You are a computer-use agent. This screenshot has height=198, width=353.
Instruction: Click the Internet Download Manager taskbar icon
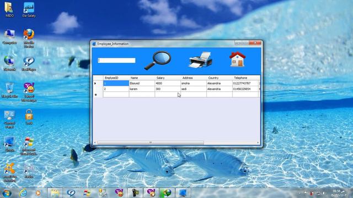pos(167,193)
